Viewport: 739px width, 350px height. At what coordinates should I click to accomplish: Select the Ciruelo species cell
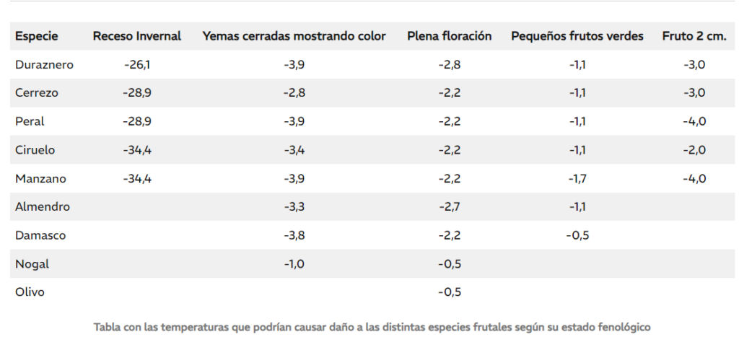[35, 150]
